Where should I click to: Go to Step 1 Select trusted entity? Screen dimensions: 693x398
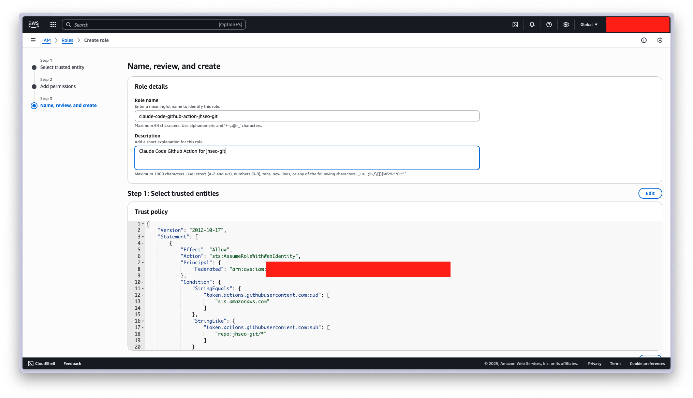click(62, 67)
